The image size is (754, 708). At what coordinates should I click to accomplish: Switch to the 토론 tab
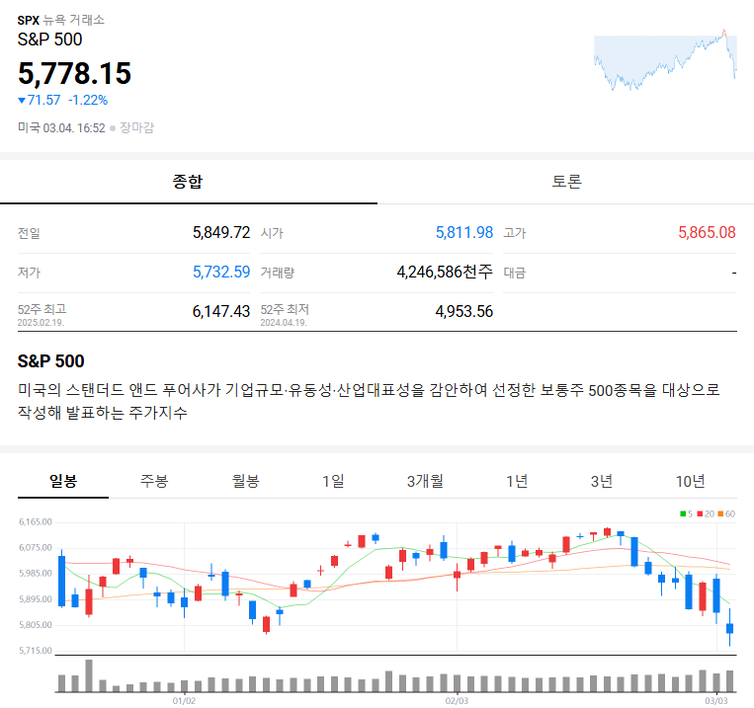(x=566, y=182)
